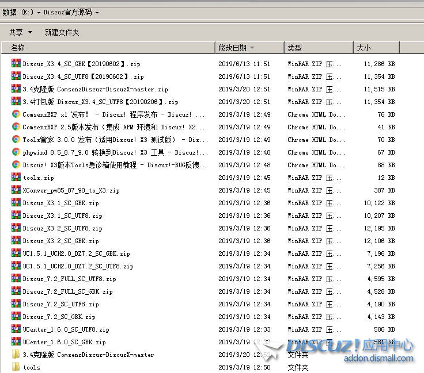Click date 2019/6/13 11:51 of GBK 20190602 zip
Viewport: 424px width, 373px height.
tap(244, 64)
